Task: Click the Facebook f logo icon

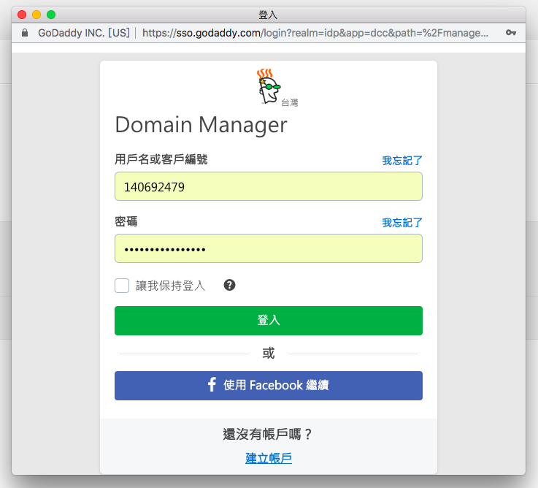Action: point(212,385)
